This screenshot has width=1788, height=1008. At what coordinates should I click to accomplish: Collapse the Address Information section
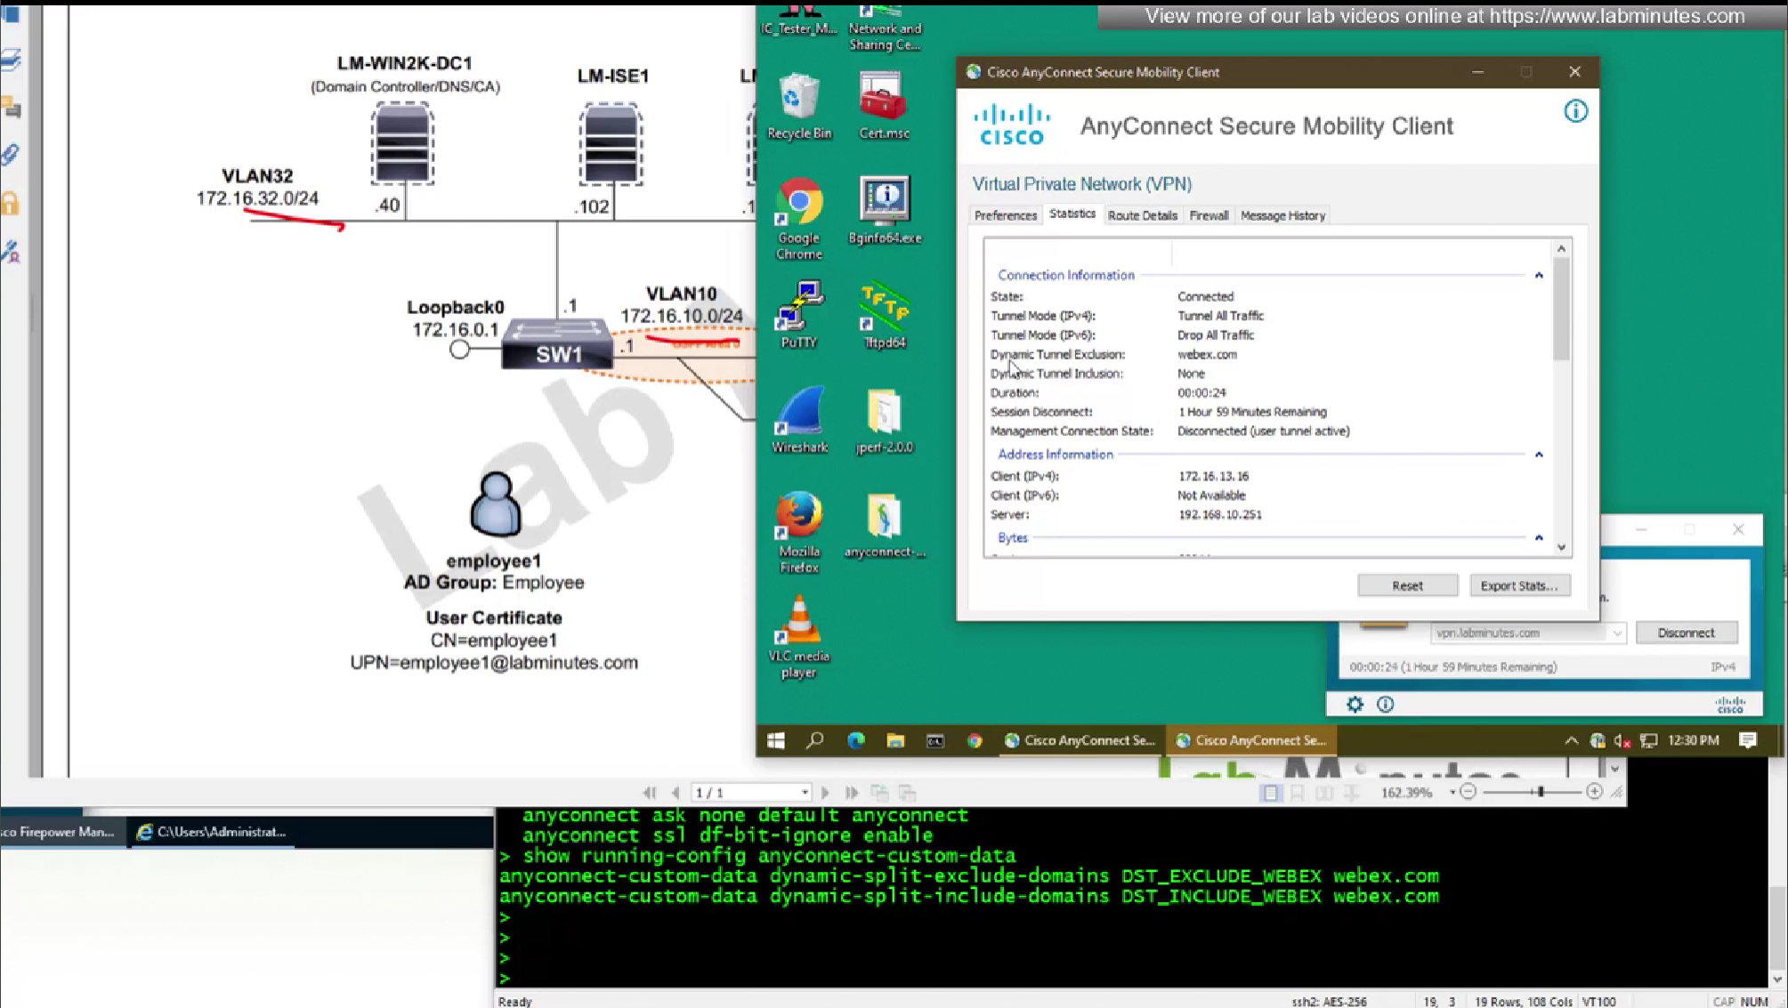1539,455
